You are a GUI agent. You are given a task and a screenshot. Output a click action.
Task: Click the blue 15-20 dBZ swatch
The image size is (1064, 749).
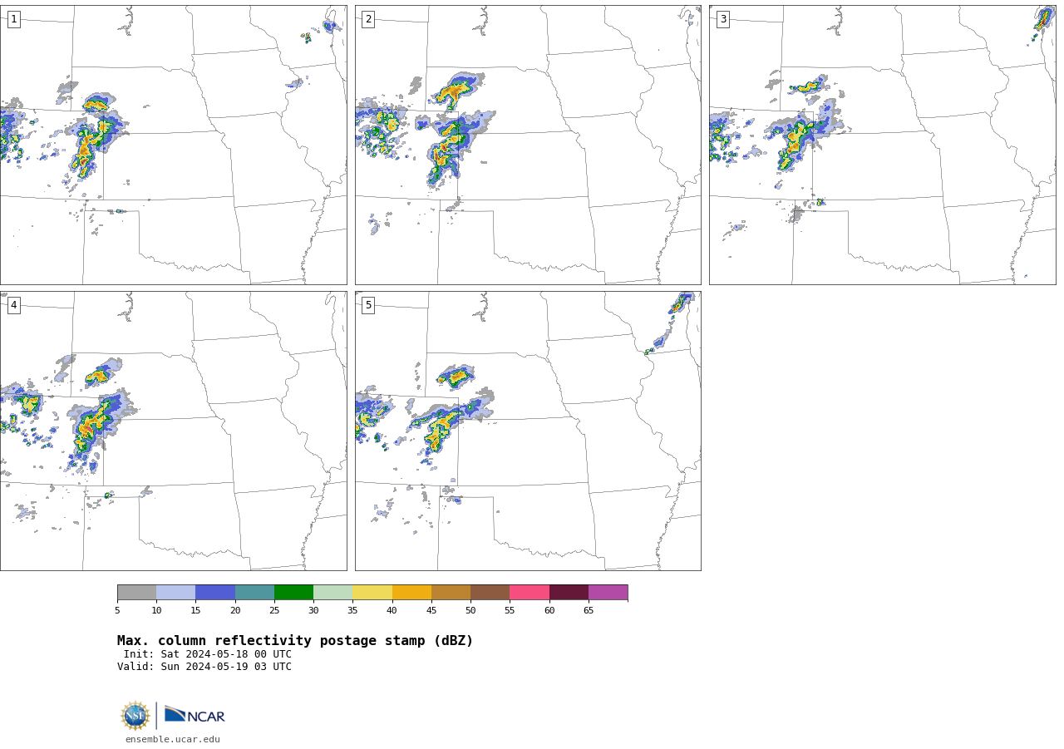point(215,593)
